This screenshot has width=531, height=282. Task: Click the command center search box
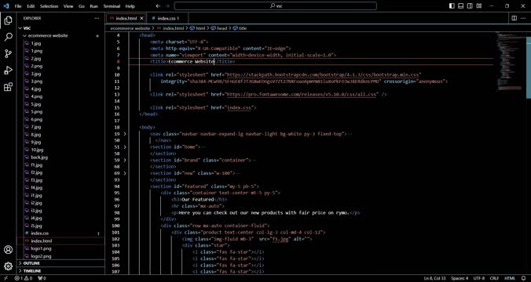275,6
